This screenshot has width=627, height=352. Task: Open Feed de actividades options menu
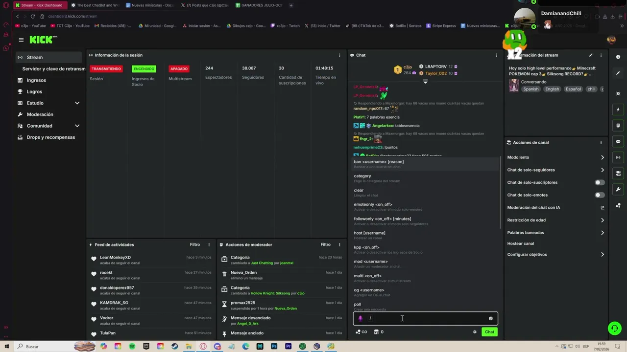209,244
